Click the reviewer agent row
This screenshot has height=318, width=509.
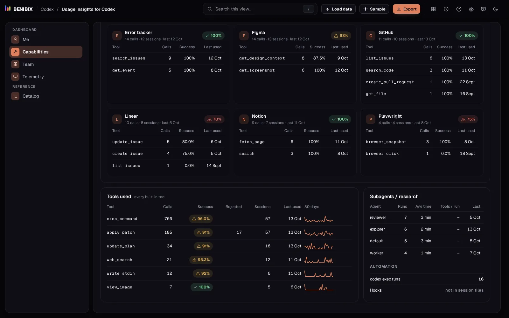pyautogui.click(x=426, y=218)
